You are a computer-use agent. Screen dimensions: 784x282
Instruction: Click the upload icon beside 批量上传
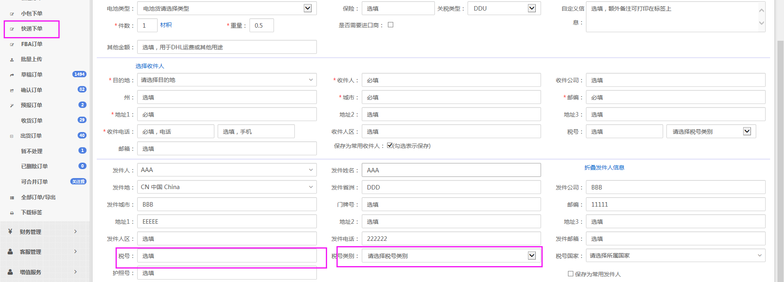coord(12,59)
